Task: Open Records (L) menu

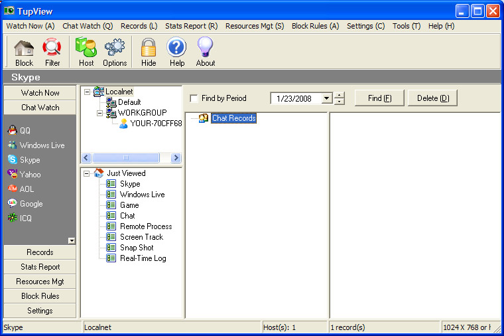Action: [139, 26]
